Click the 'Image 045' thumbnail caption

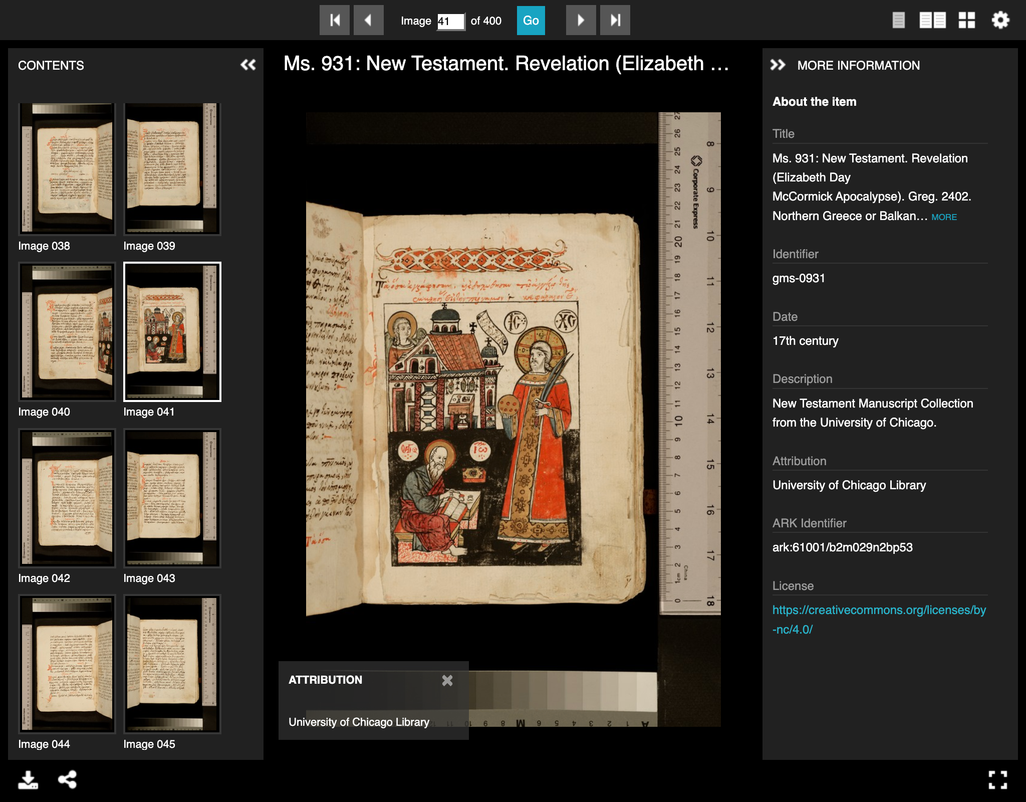coord(149,744)
